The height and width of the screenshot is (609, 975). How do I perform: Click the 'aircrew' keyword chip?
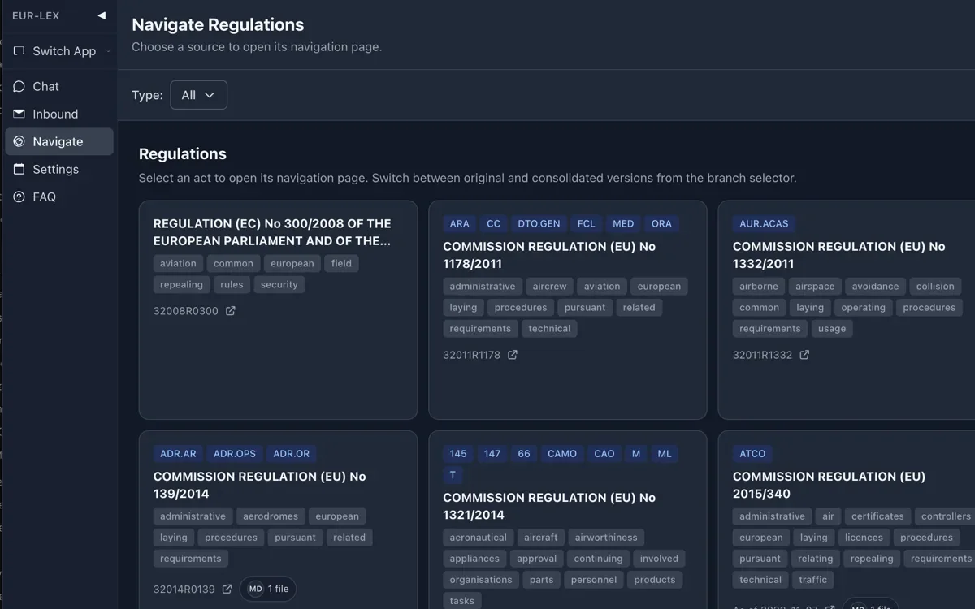[x=550, y=287]
